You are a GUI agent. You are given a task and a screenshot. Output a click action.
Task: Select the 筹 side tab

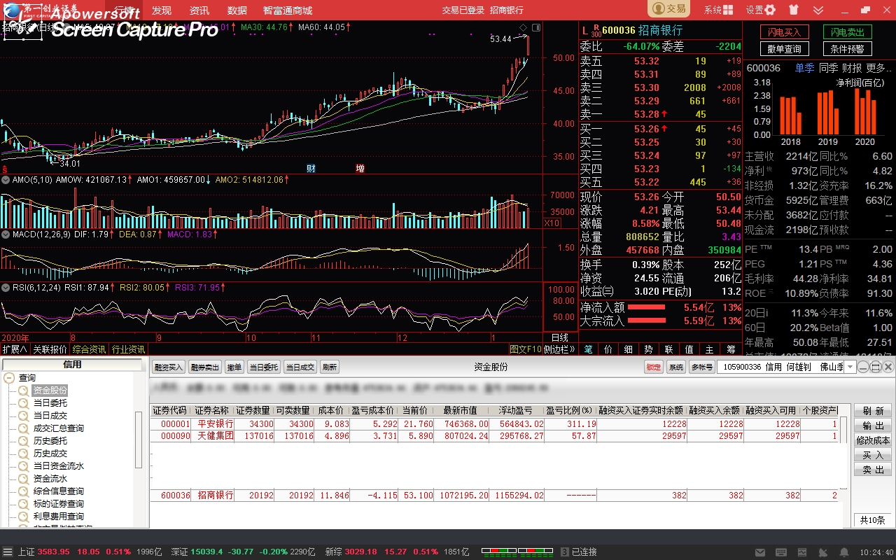(731, 349)
